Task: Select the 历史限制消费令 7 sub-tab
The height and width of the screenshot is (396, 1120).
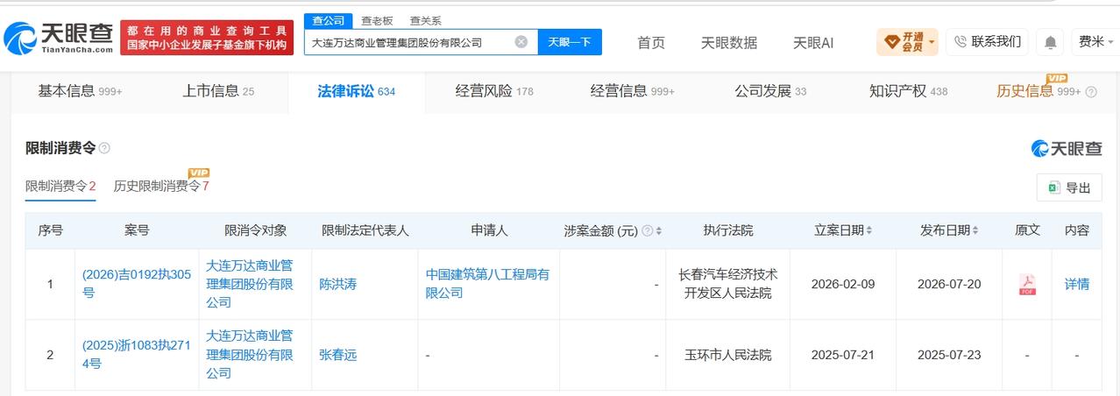Action: pos(161,186)
